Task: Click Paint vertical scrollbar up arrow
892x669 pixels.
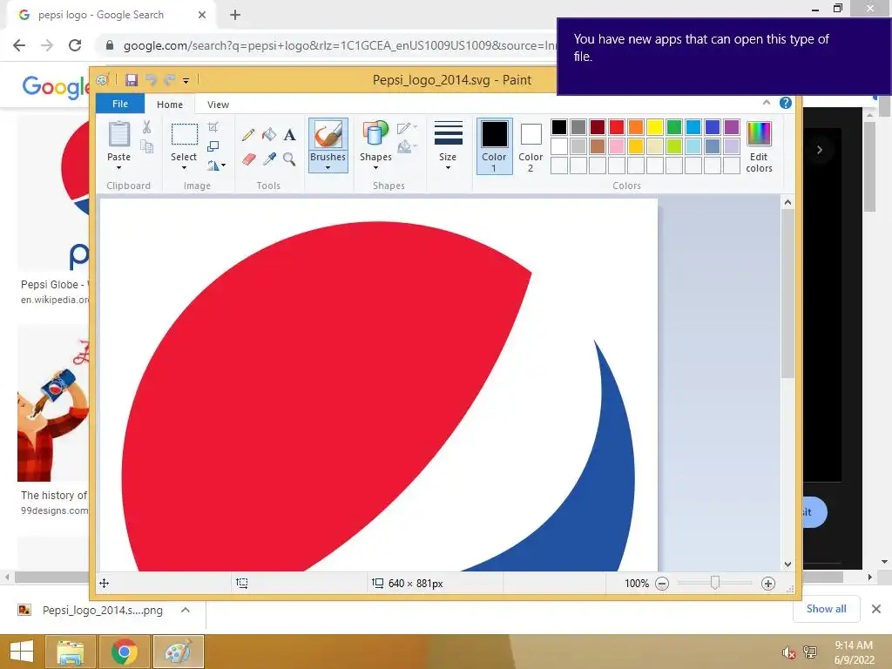Action: [787, 202]
